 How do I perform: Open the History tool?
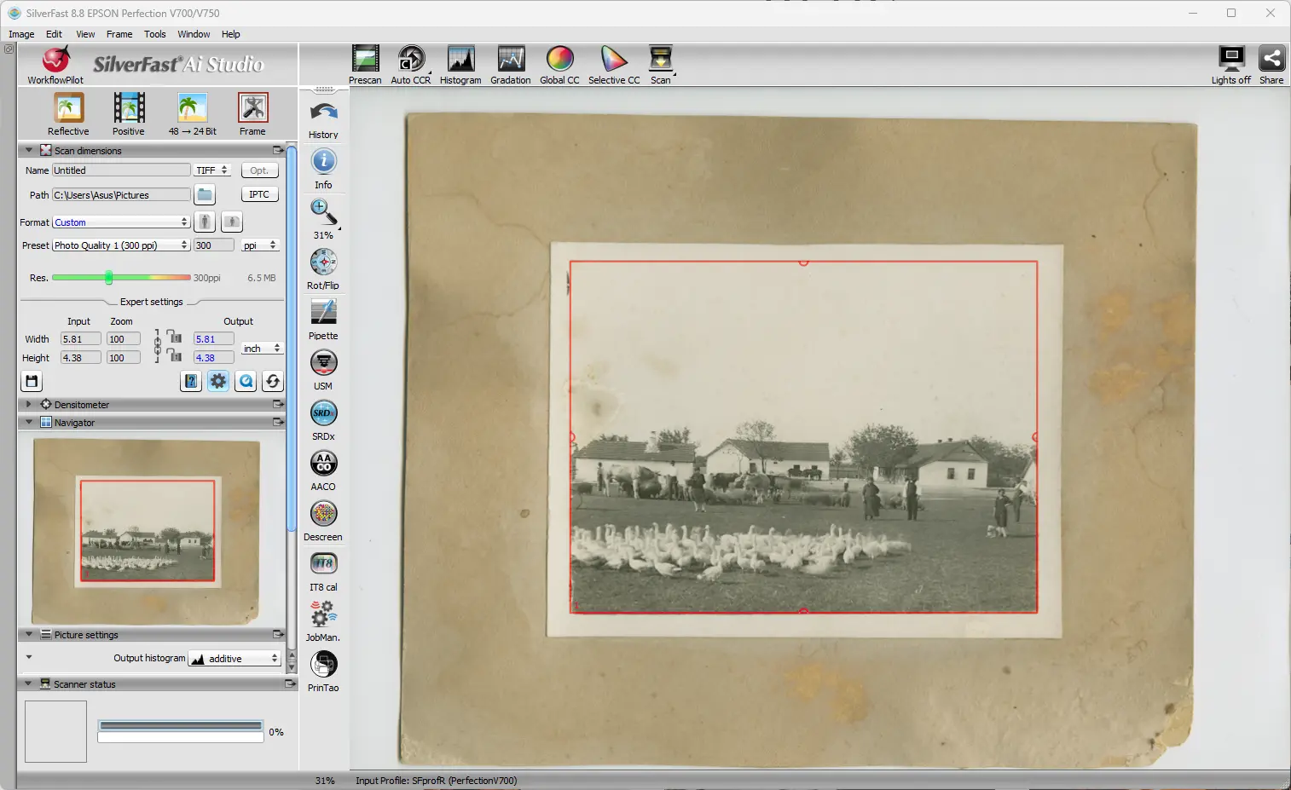tap(323, 112)
